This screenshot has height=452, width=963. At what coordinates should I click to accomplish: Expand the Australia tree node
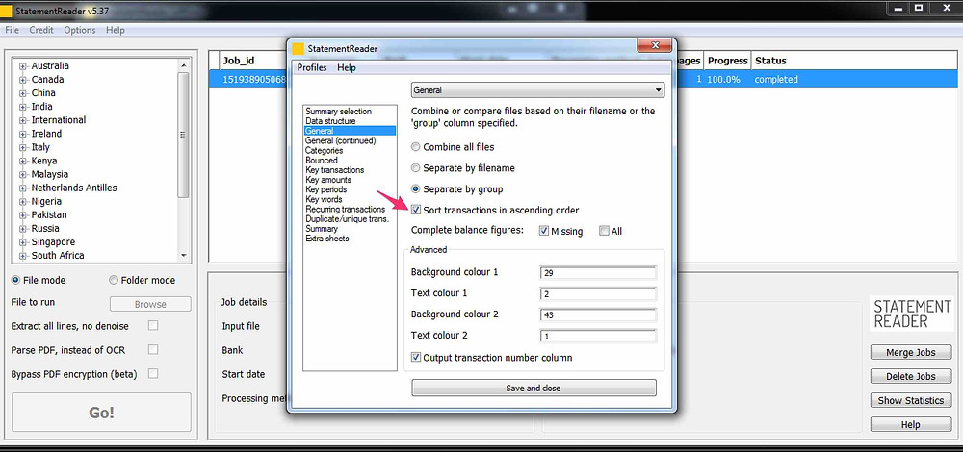pos(23,66)
